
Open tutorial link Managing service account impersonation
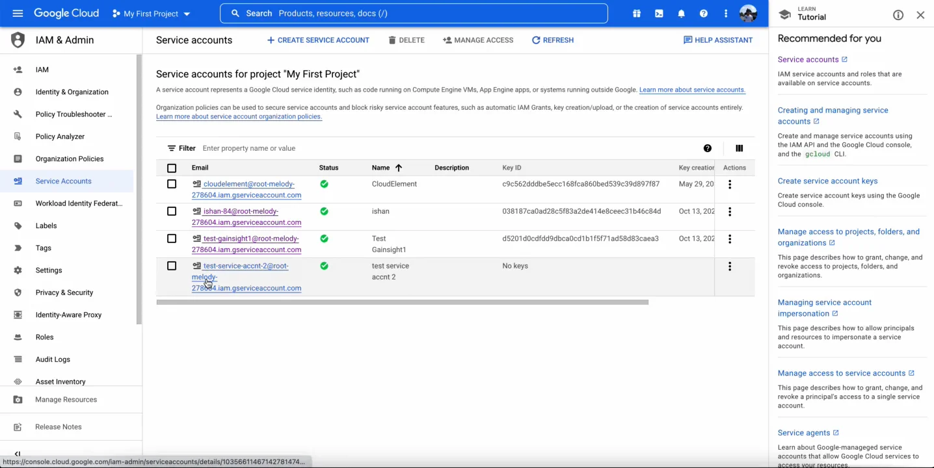pos(825,307)
